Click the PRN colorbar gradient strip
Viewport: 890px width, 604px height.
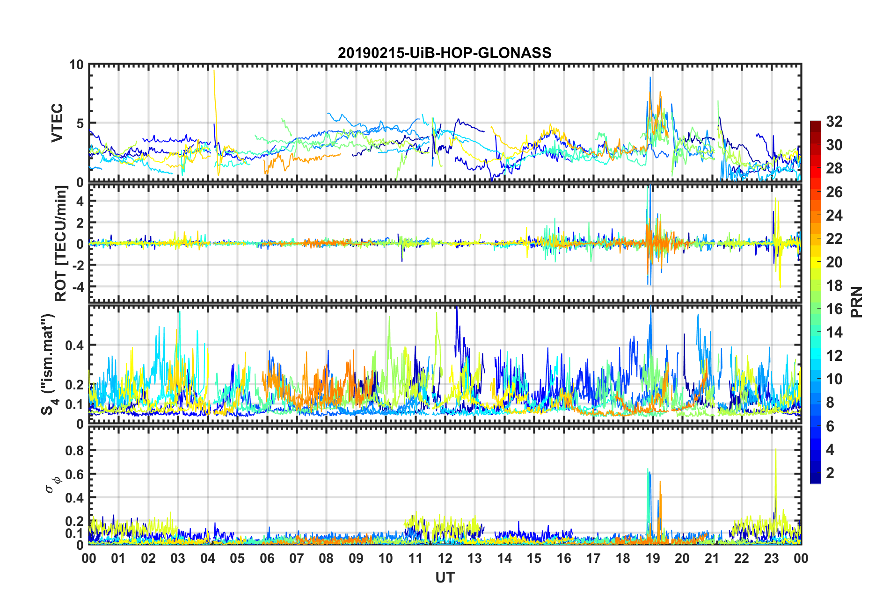click(x=815, y=302)
